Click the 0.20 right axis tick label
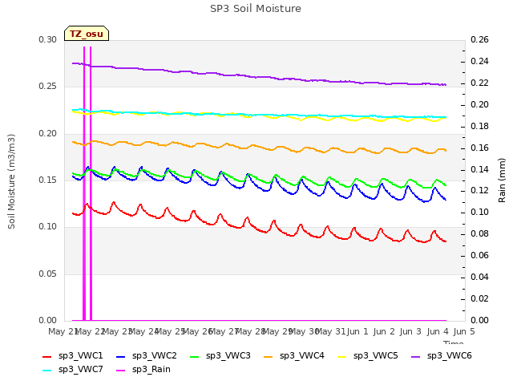 pyautogui.click(x=479, y=104)
